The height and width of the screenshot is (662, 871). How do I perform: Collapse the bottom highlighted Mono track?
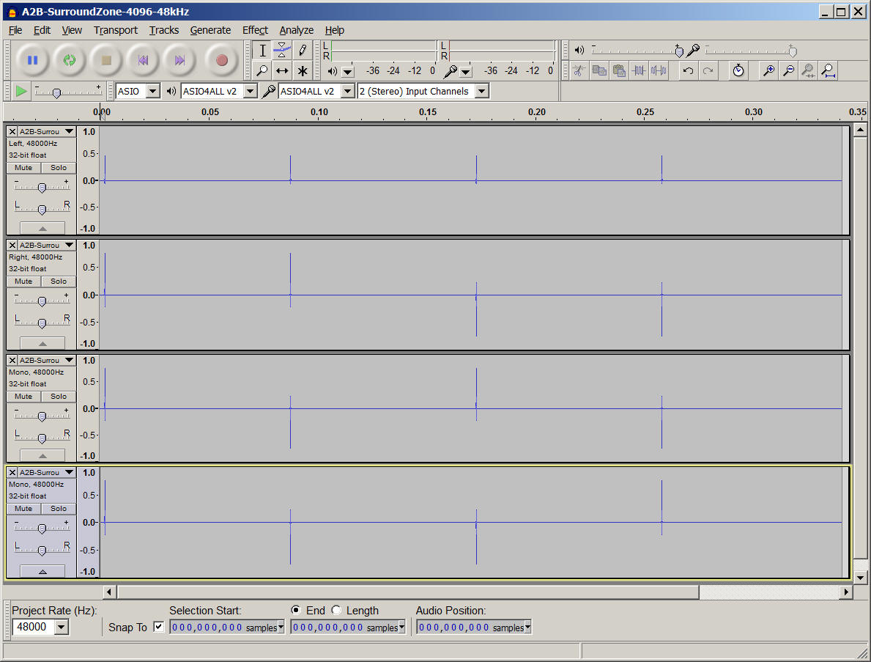point(42,571)
